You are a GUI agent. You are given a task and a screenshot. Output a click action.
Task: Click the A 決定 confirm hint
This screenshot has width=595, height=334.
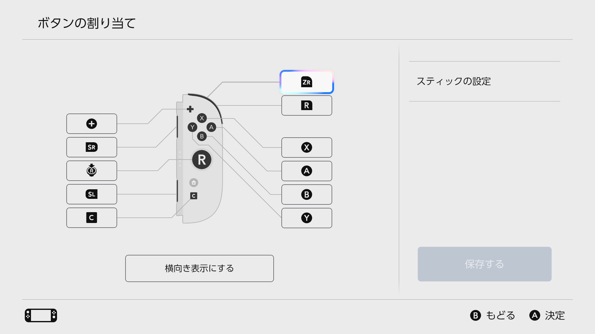pyautogui.click(x=547, y=315)
